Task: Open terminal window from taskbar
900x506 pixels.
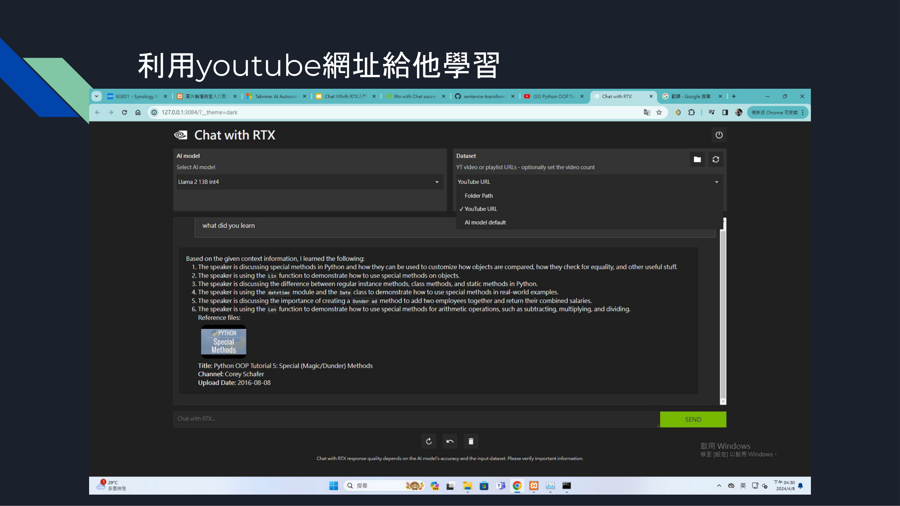Action: pyautogui.click(x=566, y=486)
